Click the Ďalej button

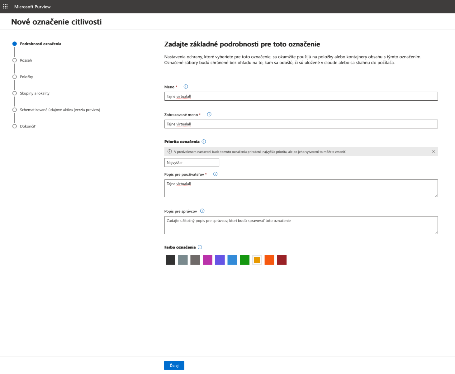[174, 366]
